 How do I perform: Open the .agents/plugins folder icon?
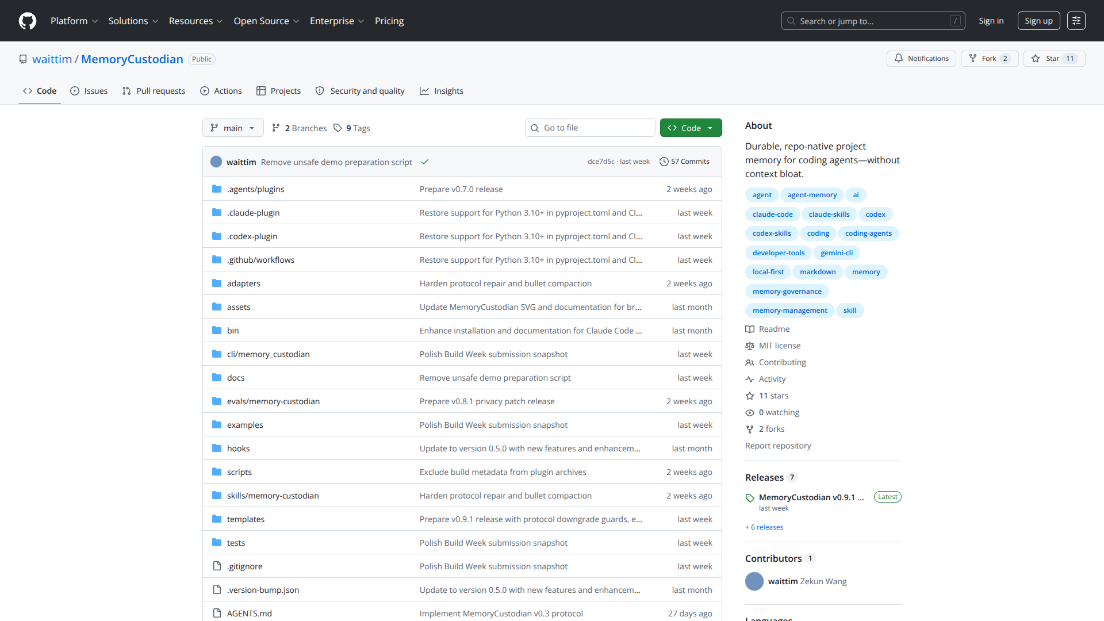[217, 189]
